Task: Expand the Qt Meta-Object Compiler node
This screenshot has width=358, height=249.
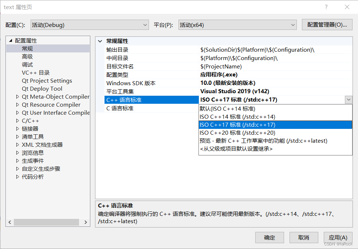Action: [x=17, y=96]
